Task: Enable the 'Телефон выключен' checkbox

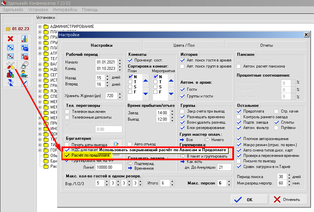Action: tap(68, 112)
